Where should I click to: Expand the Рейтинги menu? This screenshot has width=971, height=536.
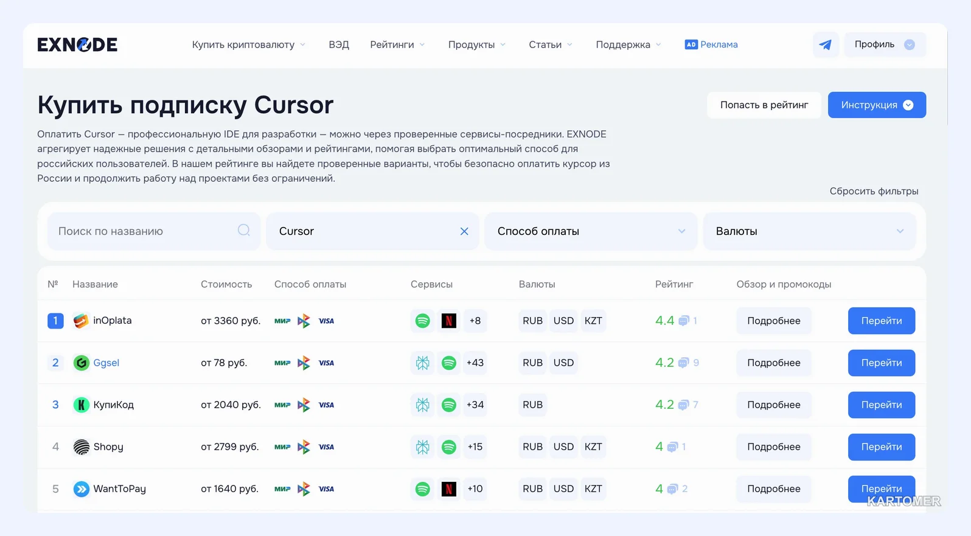[397, 44]
